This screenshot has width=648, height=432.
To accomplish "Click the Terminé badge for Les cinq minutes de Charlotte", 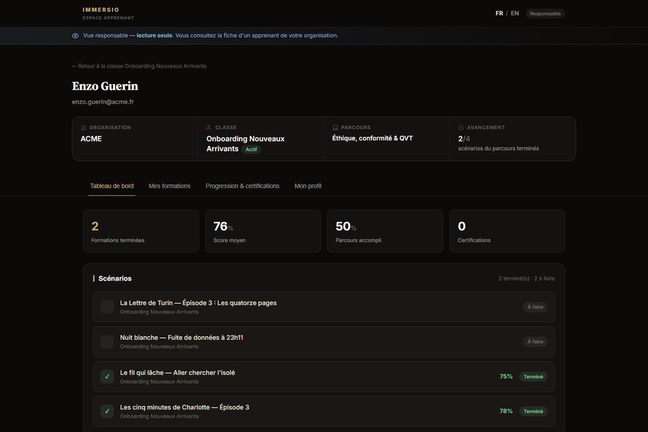I will coord(533,411).
